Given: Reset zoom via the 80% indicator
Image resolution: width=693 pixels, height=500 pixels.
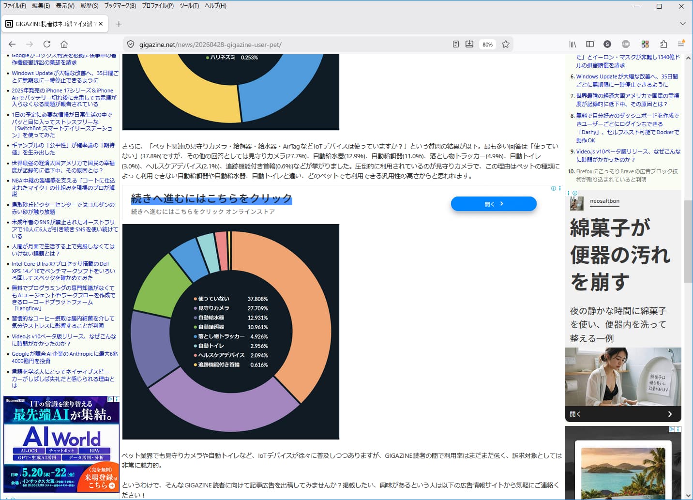Looking at the screenshot, I should point(487,45).
